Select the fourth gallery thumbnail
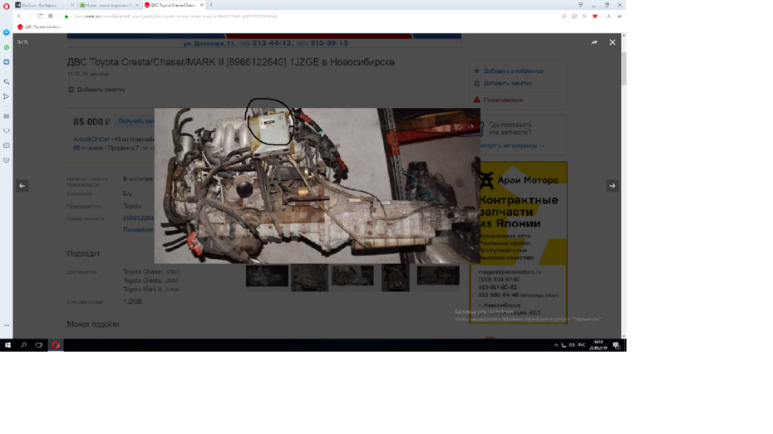 tap(396, 277)
